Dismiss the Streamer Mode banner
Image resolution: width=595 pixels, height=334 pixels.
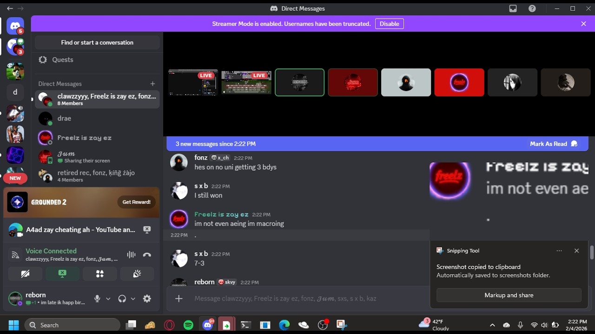coord(583,24)
